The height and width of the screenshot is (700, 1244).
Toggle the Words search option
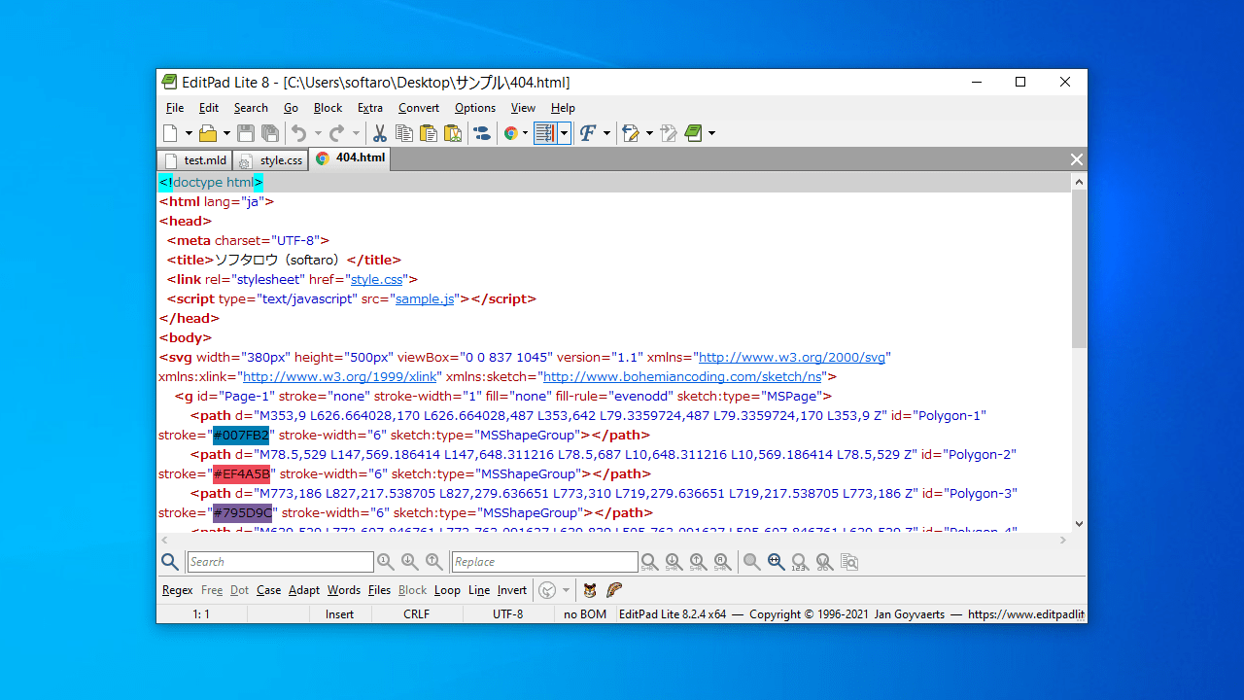344,590
